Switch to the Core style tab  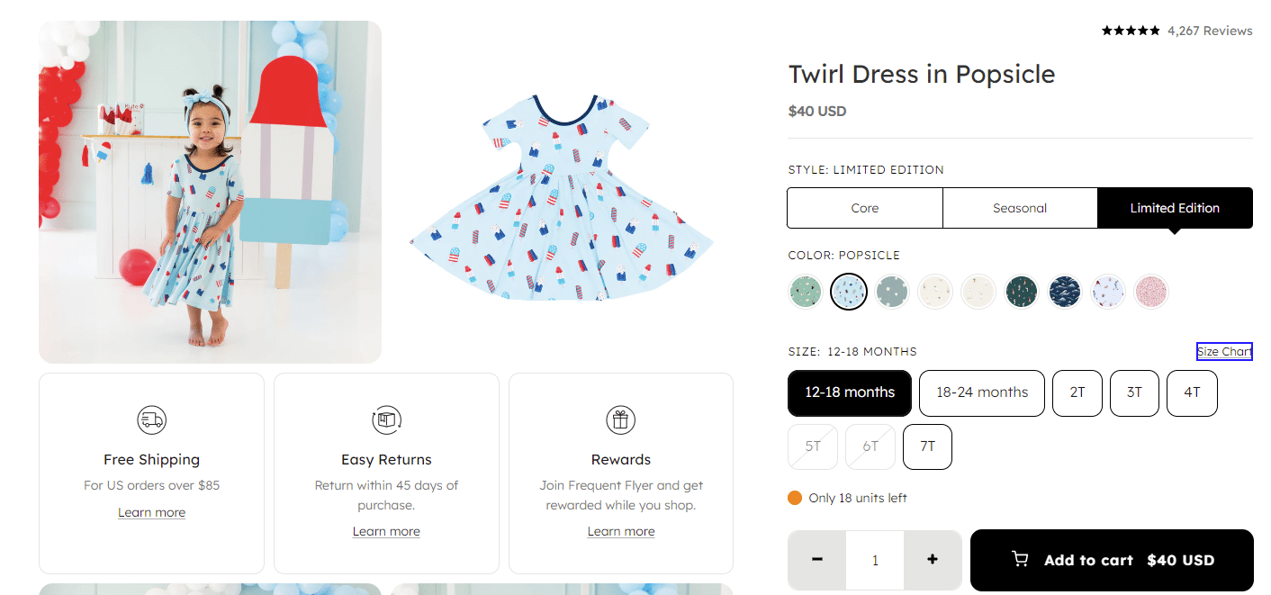point(865,208)
